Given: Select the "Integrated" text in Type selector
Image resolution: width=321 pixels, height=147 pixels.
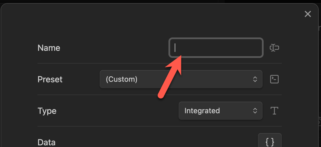Looking at the screenshot, I should [x=202, y=111].
